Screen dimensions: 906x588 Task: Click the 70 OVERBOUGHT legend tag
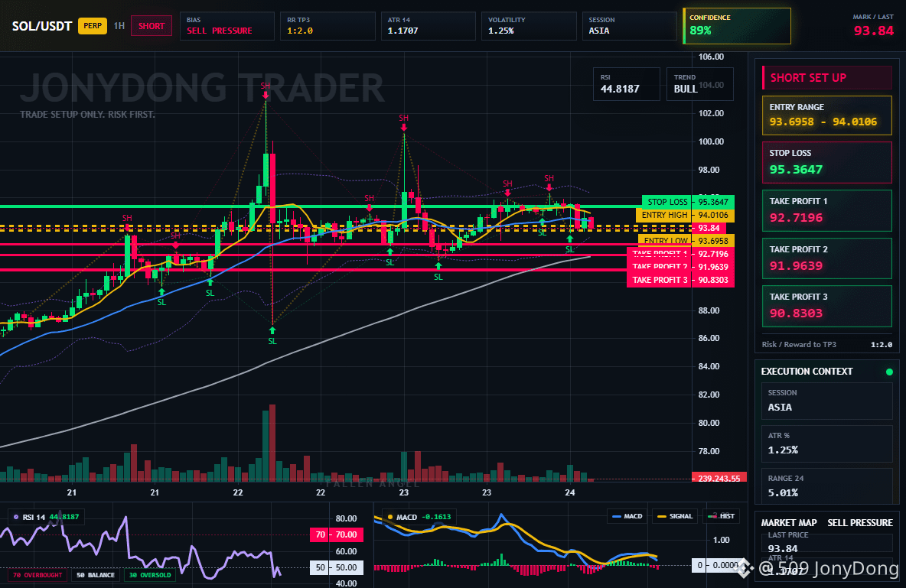37,575
